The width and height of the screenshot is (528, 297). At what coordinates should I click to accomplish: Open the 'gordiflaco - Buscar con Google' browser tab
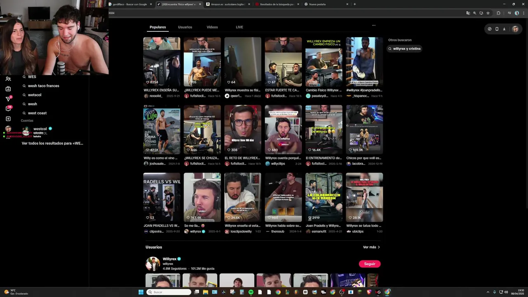[130, 4]
